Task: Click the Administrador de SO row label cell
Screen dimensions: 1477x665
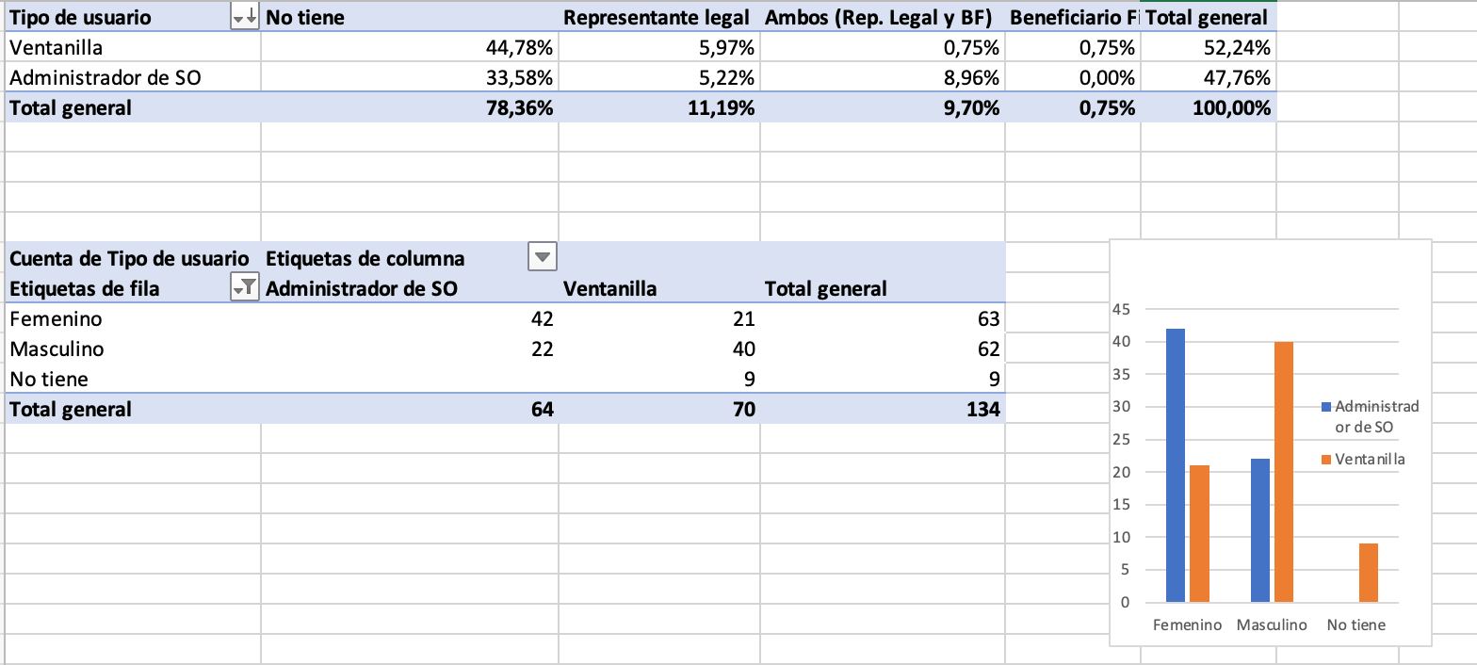Action: click(x=105, y=77)
